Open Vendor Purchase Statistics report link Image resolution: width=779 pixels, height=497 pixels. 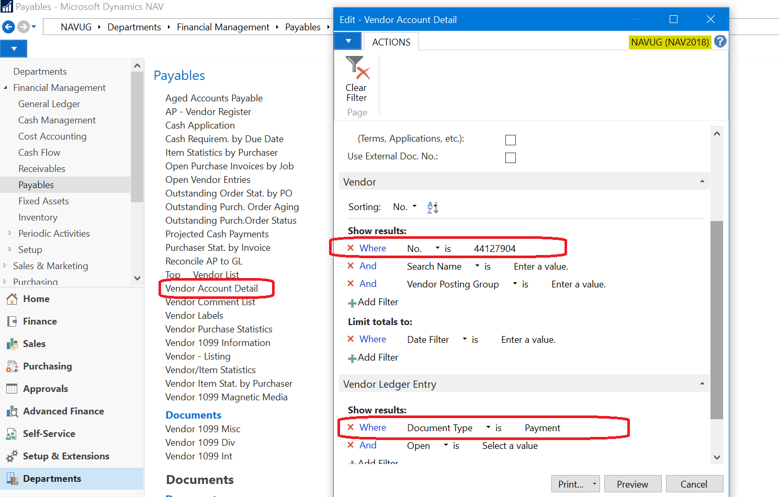219,329
